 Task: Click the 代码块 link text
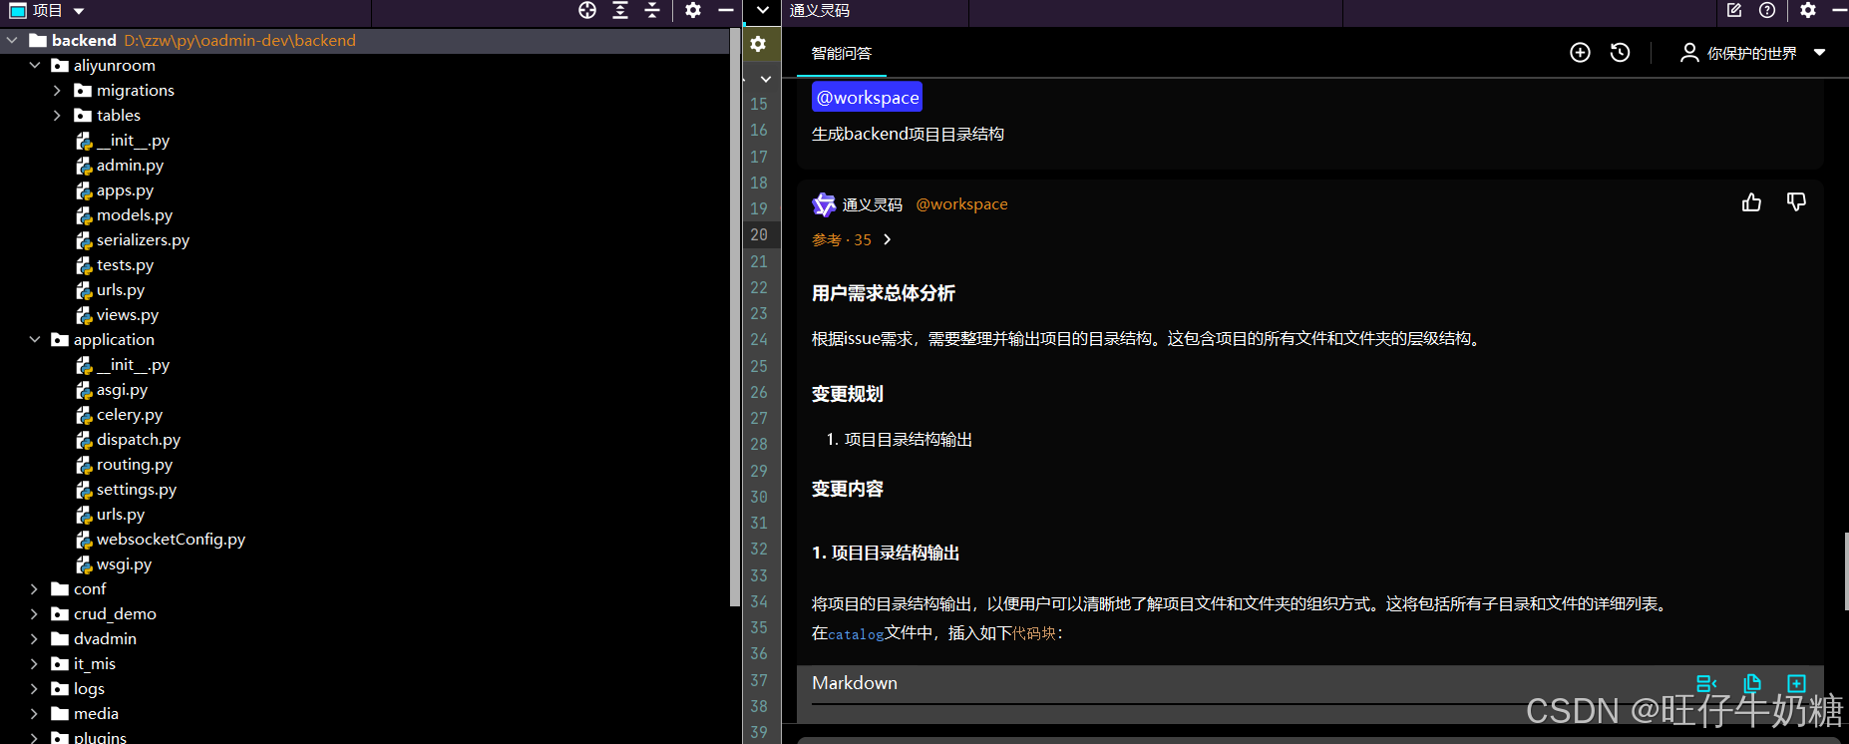click(x=1033, y=633)
